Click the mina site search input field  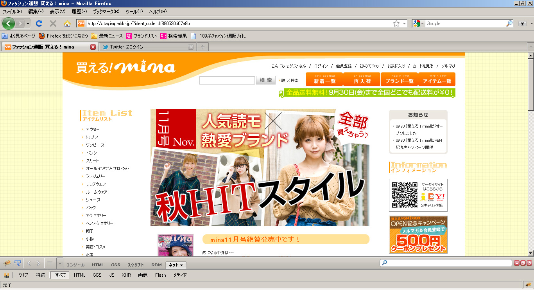coord(227,81)
